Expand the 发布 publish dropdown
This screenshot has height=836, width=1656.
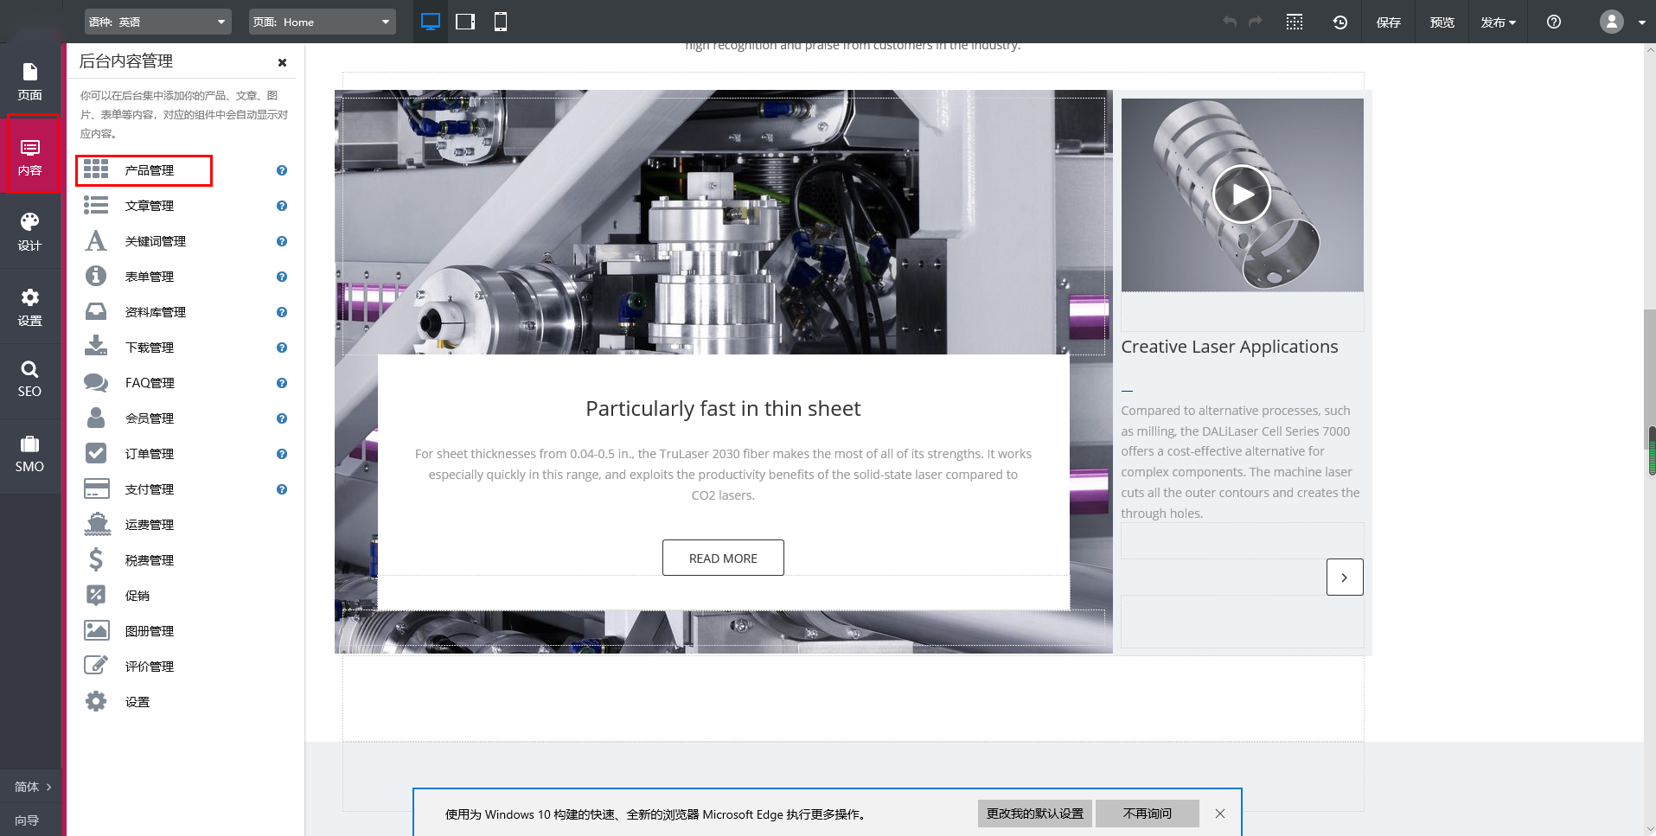[1498, 22]
